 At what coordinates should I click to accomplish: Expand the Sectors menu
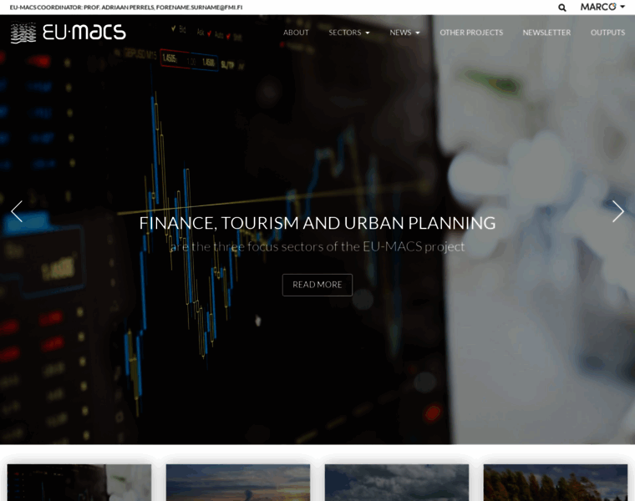tap(349, 33)
